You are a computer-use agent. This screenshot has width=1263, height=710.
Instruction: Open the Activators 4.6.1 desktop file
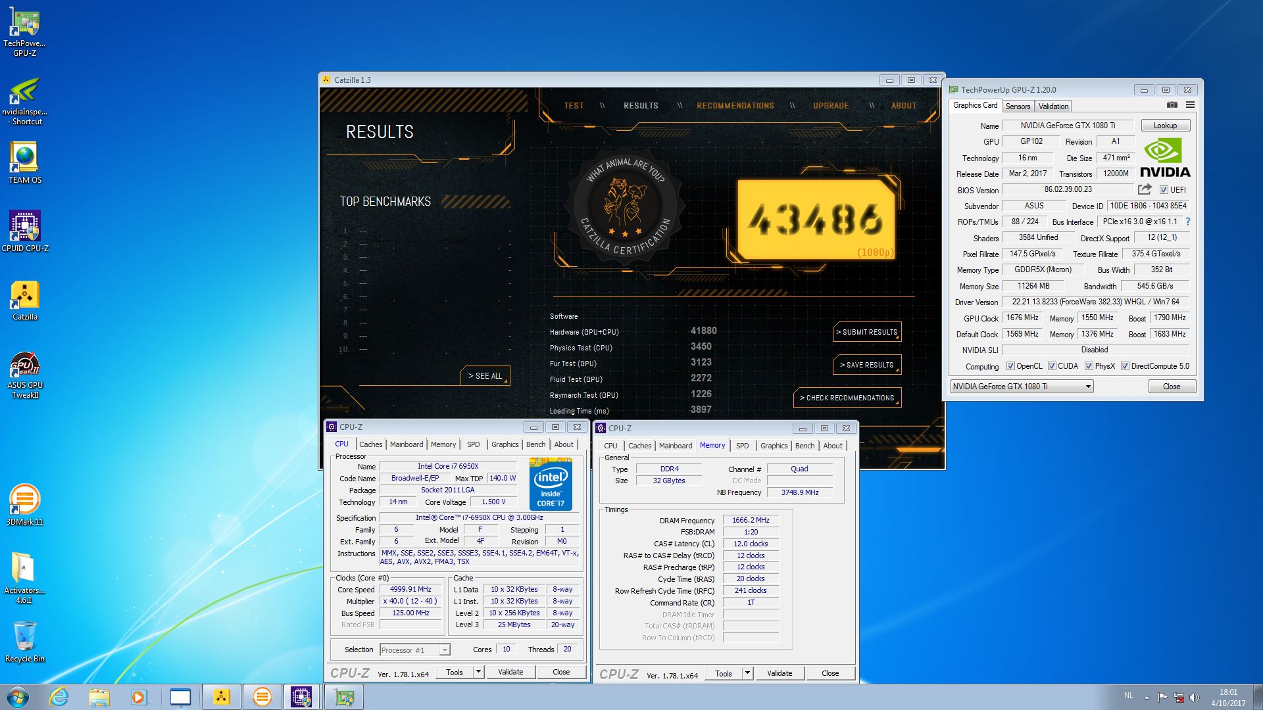(24, 577)
